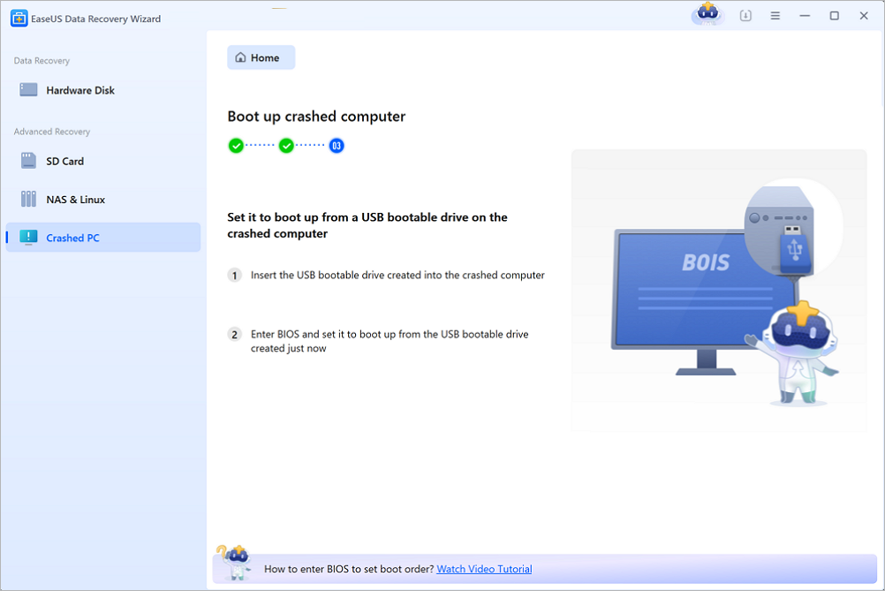The image size is (885, 591).
Task: Minimize the Data Recovery Wizard window
Action: 805,16
